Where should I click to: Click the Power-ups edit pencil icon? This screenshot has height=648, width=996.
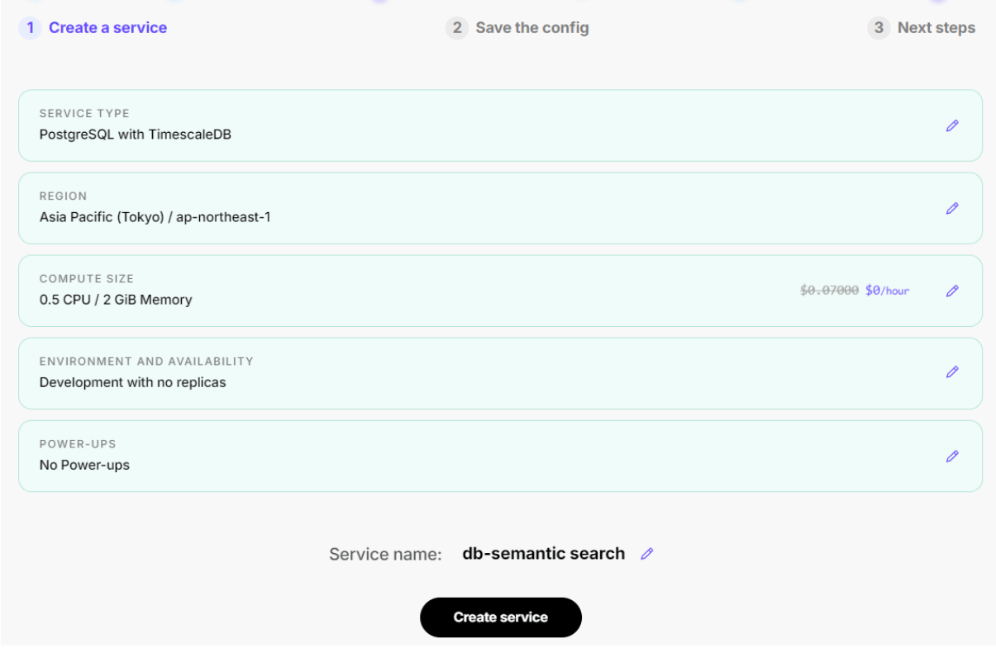952,456
